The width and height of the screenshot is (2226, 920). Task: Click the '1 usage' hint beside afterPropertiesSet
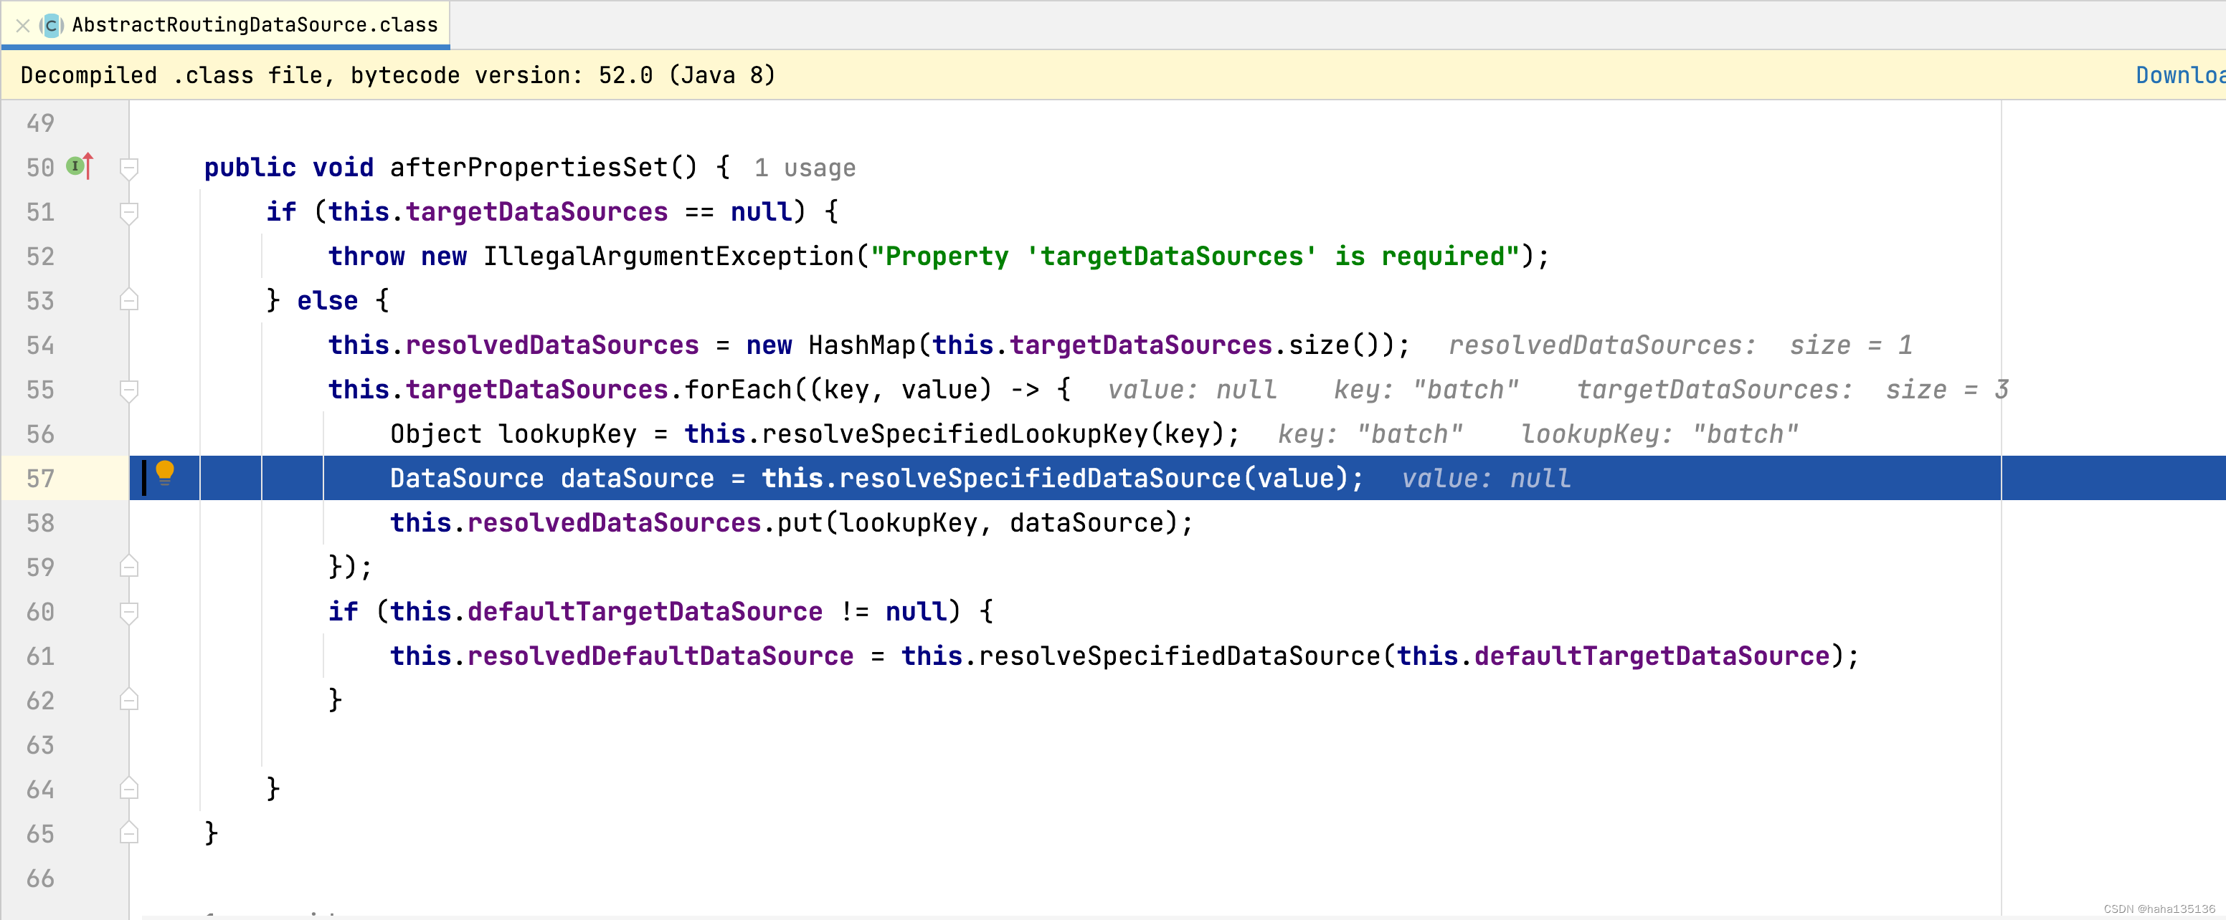click(804, 168)
